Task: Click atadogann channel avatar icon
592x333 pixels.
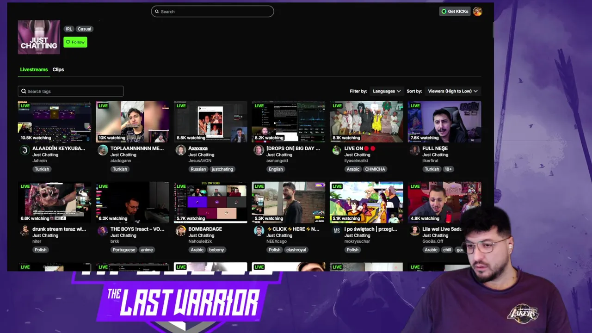Action: coord(103,150)
